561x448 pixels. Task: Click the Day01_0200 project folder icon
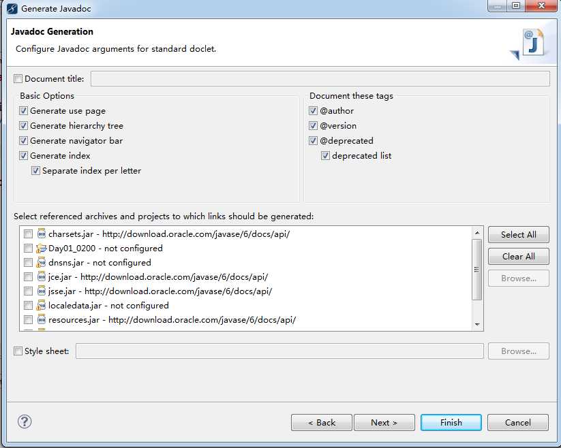tap(42, 248)
